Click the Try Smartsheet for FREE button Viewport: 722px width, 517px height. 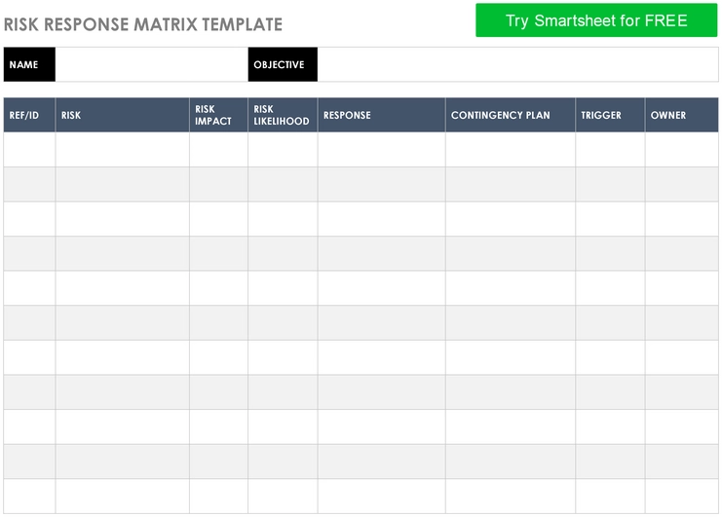pyautogui.click(x=596, y=20)
